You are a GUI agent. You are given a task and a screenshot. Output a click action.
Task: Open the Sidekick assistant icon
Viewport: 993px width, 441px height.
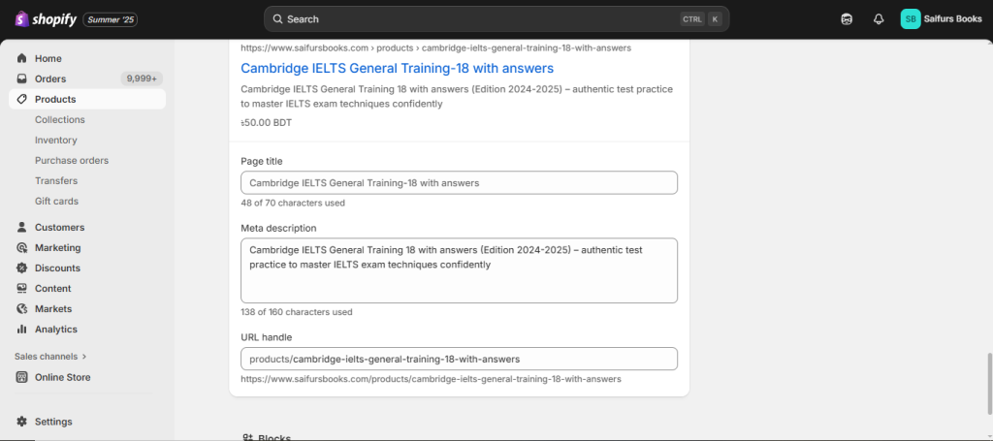point(847,18)
